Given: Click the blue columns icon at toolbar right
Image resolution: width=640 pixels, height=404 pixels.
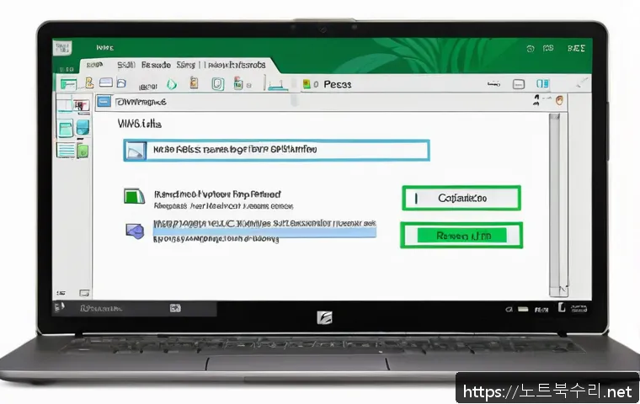Looking at the screenshot, I should pos(543,84).
